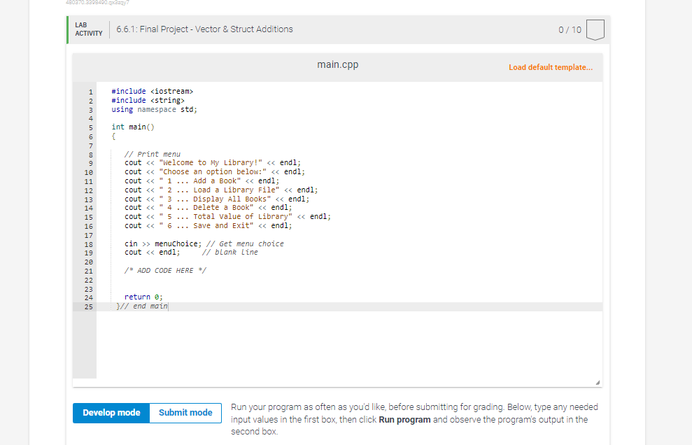The height and width of the screenshot is (445, 692).
Task: Click the 0 / 10 score text
Action: click(x=570, y=29)
